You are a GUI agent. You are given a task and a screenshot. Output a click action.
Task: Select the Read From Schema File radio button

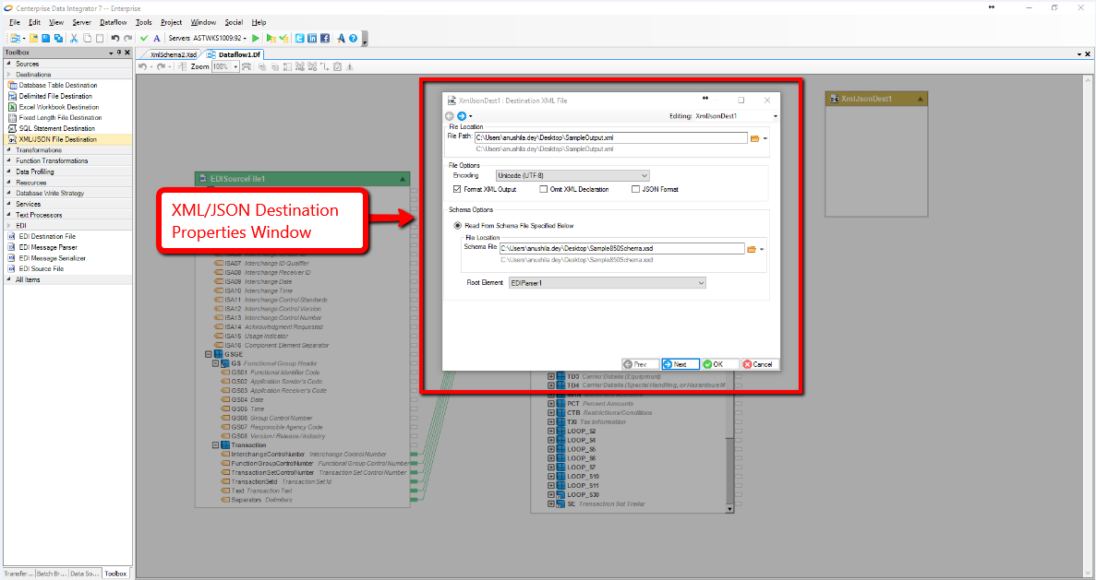click(x=458, y=226)
